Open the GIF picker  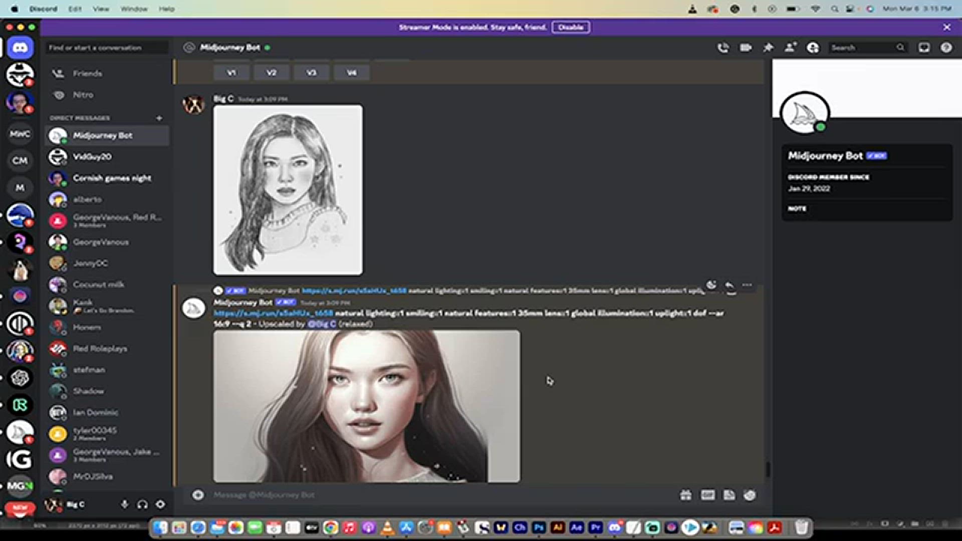click(x=707, y=495)
